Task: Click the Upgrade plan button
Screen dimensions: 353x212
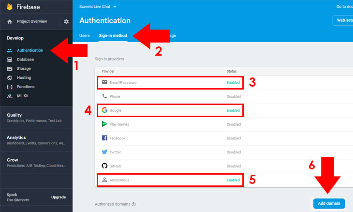Action: coord(59,197)
